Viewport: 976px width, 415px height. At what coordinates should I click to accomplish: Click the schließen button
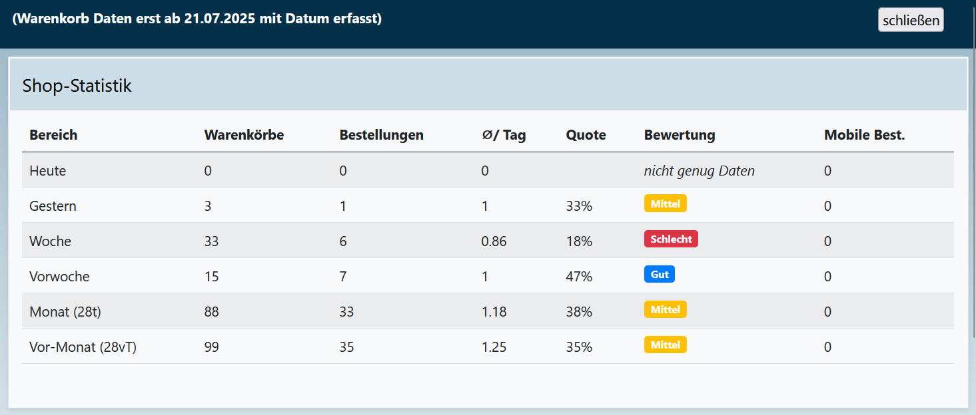[x=910, y=20]
